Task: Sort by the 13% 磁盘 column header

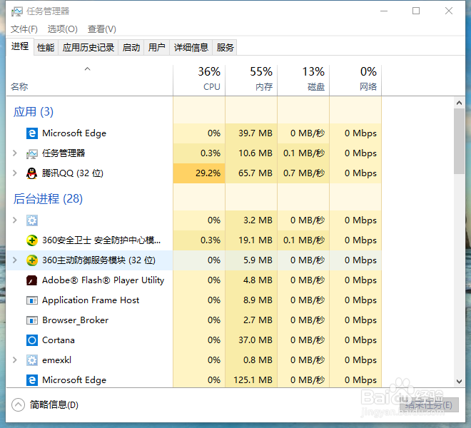Action: point(303,80)
